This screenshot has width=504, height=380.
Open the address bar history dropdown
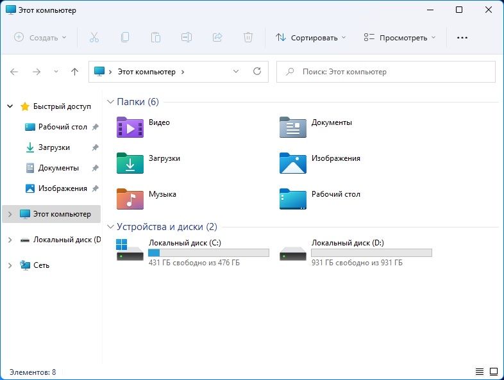[x=236, y=71]
